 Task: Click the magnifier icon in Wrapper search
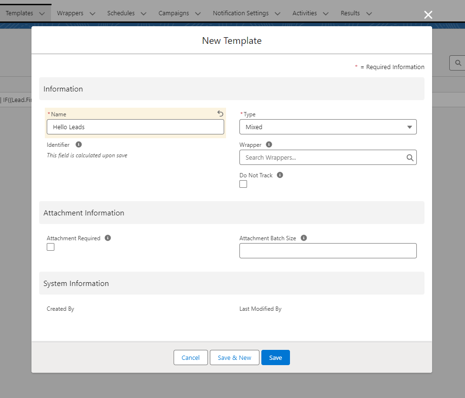click(x=410, y=158)
